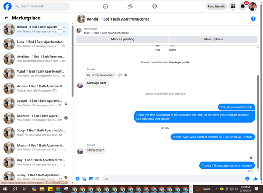Open Sticky Notes from taskbar
The height and width of the screenshot is (193, 263).
pos(50,189)
